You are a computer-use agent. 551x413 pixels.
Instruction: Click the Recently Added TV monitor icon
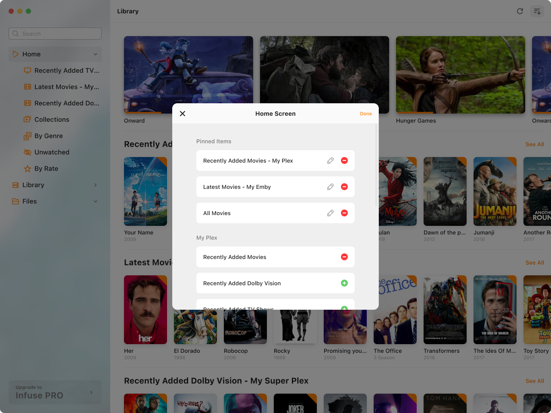coord(28,71)
